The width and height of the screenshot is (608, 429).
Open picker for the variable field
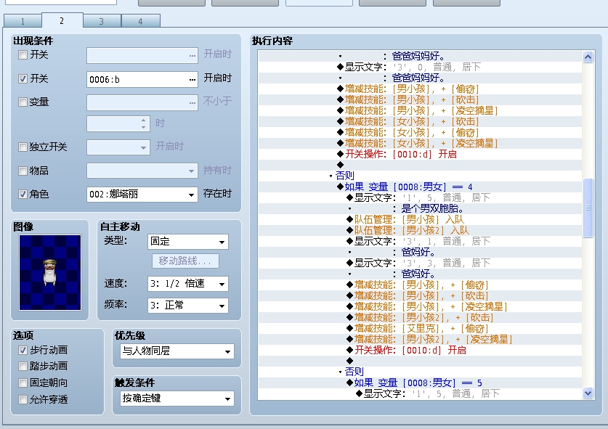pos(192,102)
